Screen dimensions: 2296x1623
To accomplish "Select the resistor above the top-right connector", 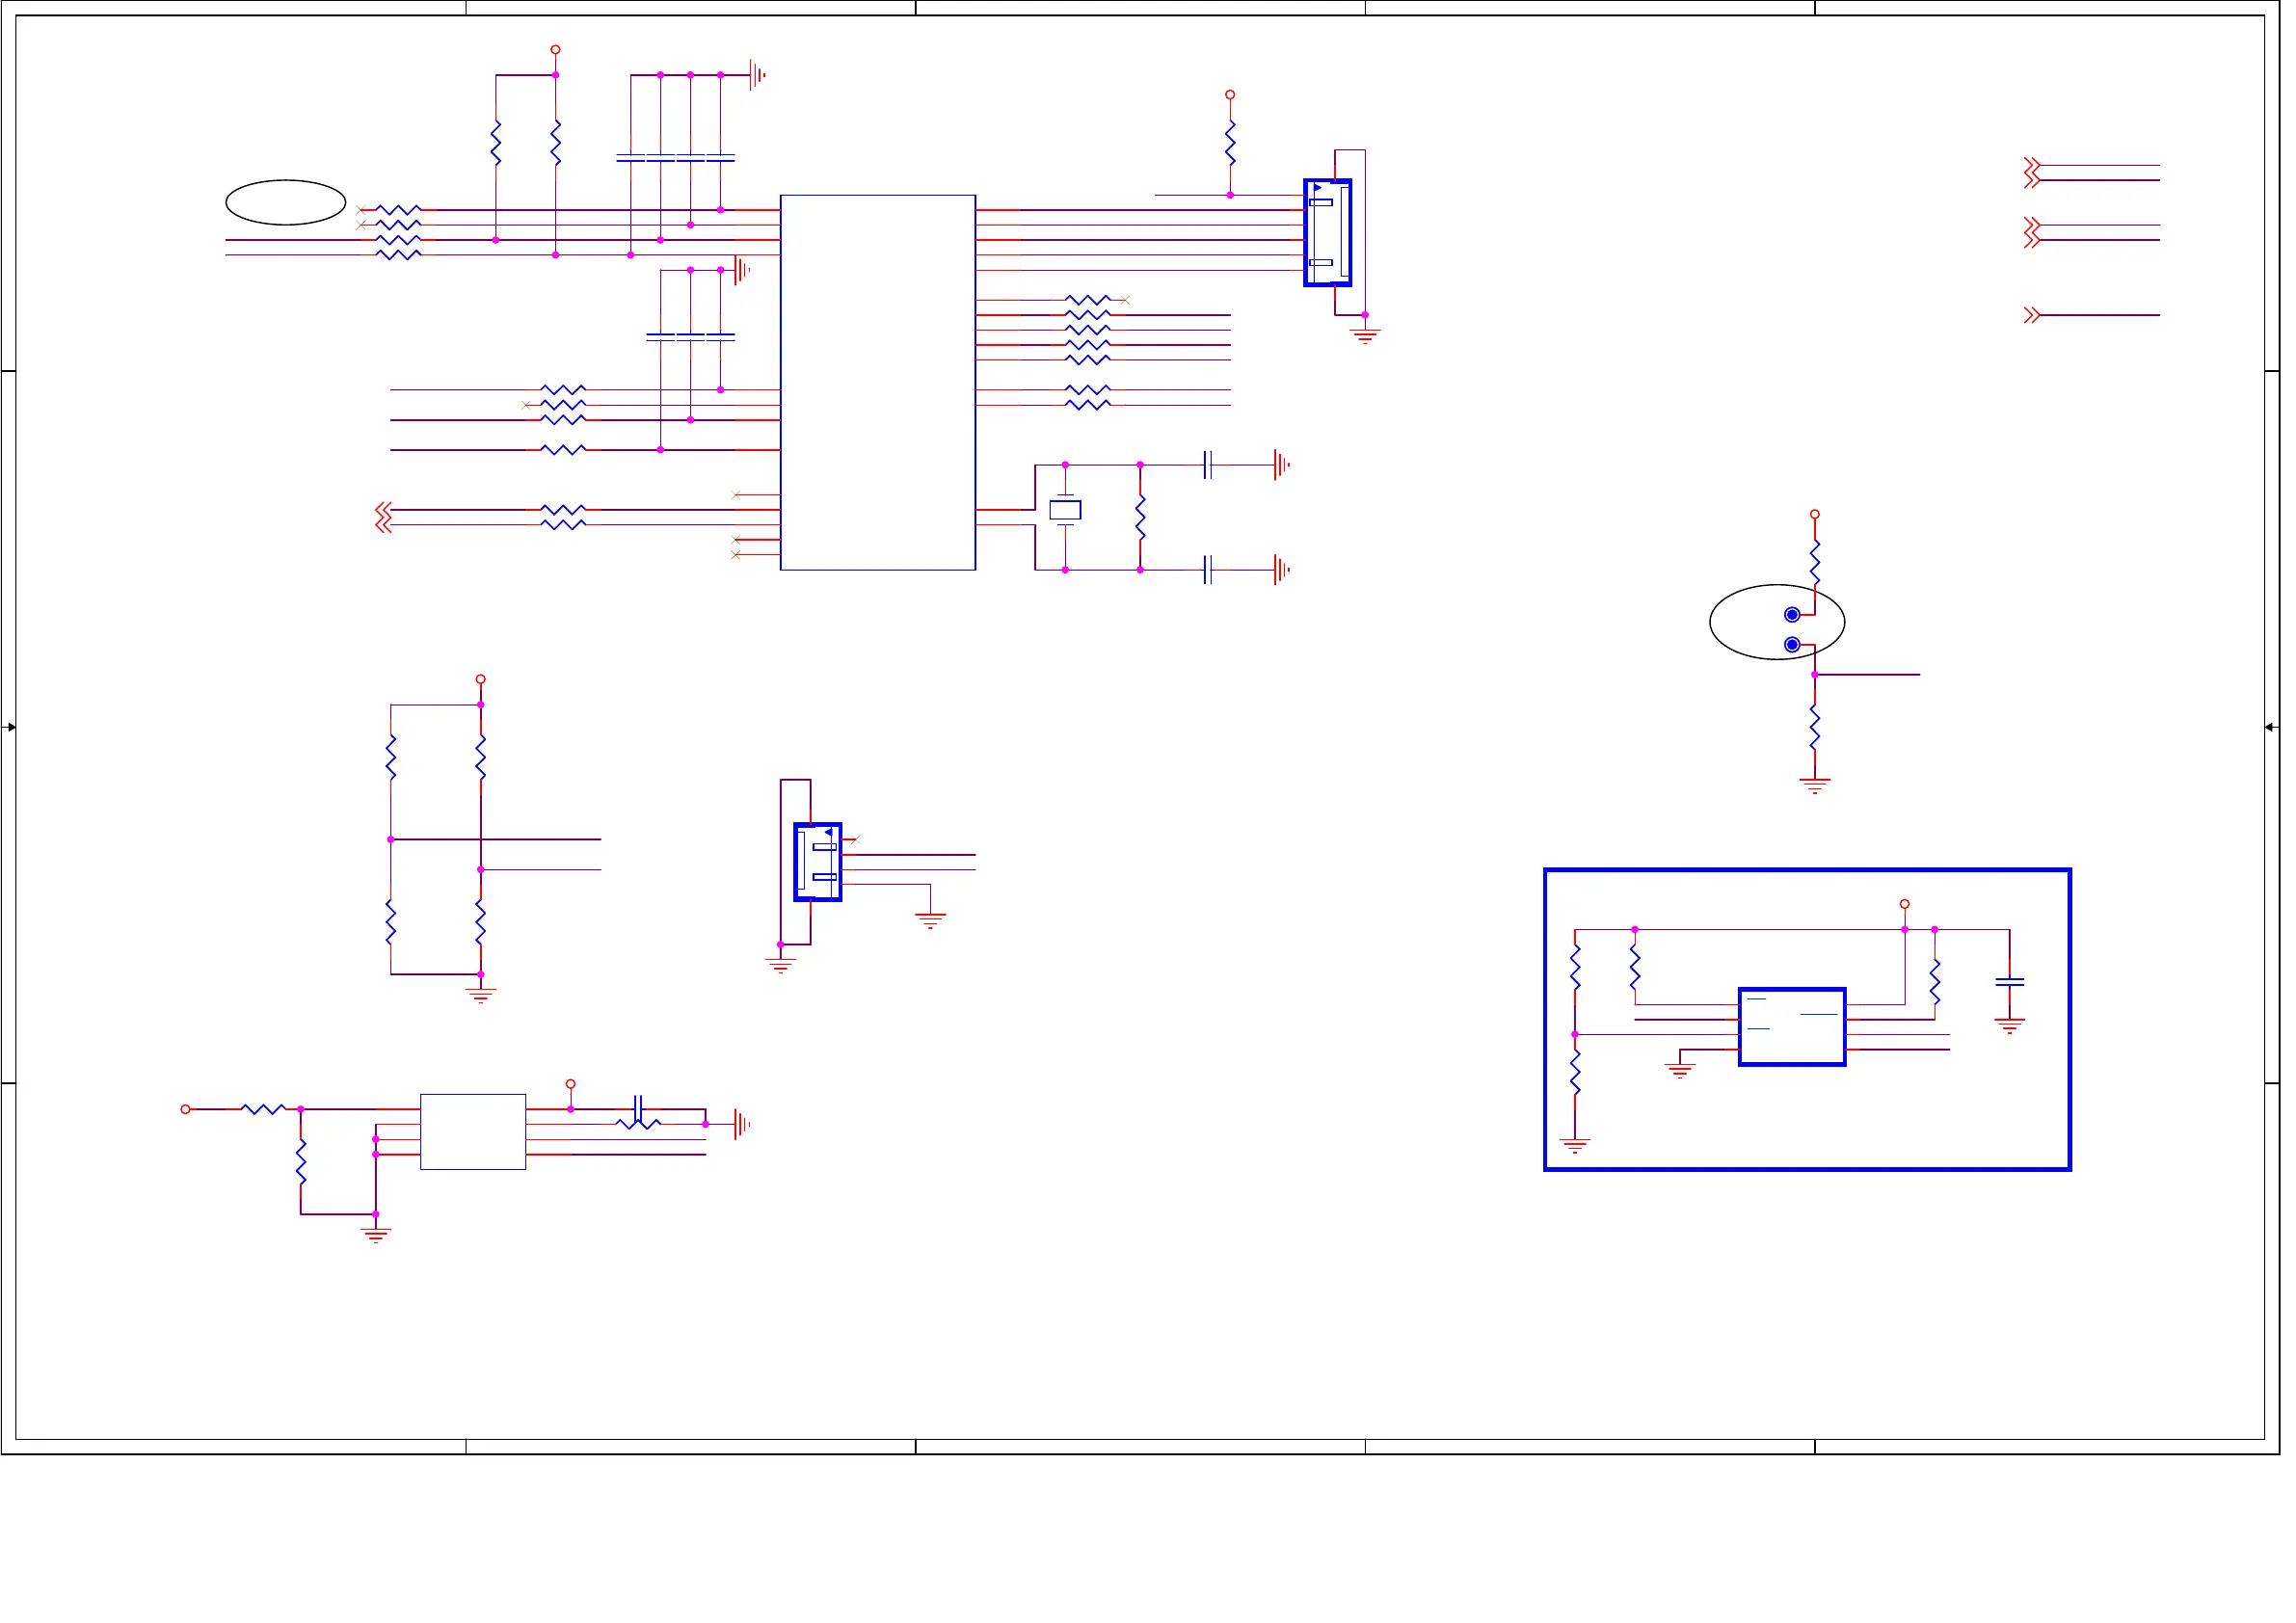I will point(1230,143).
